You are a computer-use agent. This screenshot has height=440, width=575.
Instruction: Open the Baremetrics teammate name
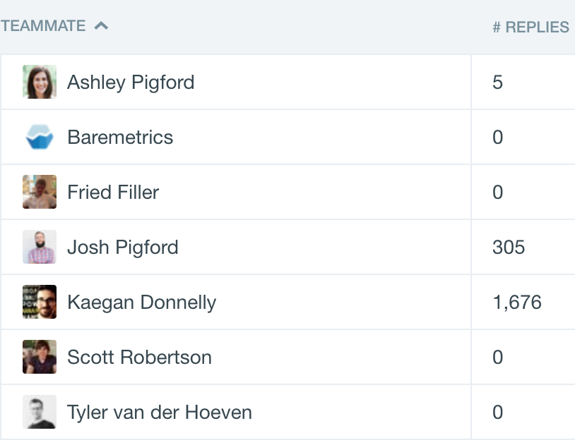[120, 137]
